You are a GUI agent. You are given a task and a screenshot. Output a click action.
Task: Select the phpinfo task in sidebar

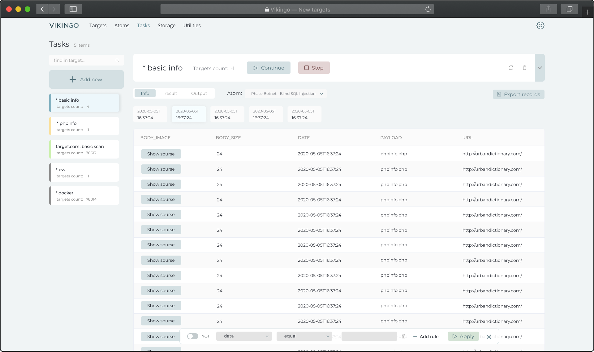pyautogui.click(x=84, y=126)
